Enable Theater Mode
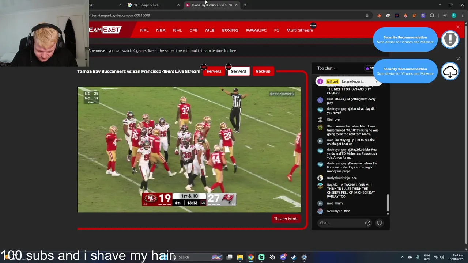 click(x=286, y=219)
